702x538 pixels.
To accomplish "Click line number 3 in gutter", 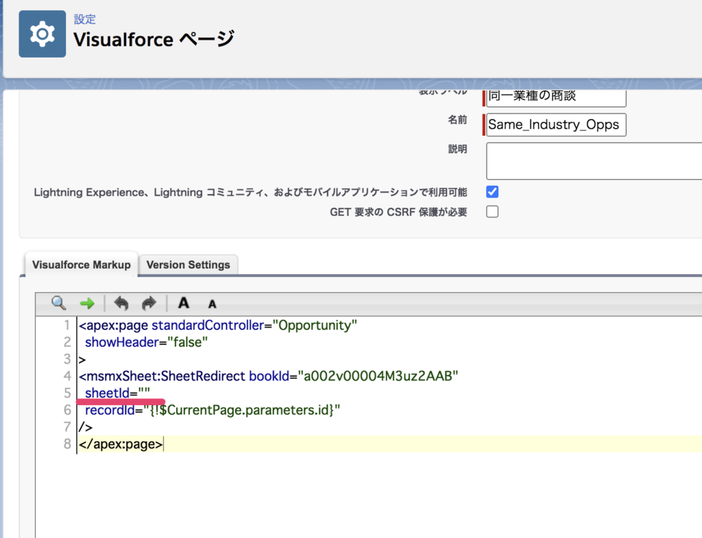I will (x=67, y=359).
